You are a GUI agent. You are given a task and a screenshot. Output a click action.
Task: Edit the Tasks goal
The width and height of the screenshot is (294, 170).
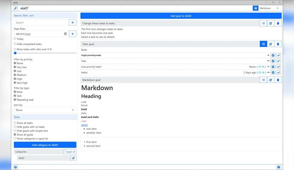[270, 44]
